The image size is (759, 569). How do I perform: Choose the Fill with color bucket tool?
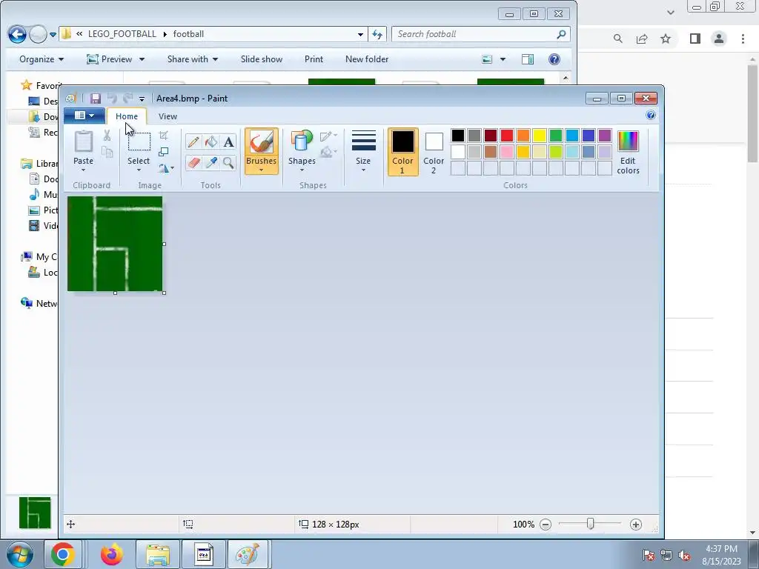coord(211,142)
